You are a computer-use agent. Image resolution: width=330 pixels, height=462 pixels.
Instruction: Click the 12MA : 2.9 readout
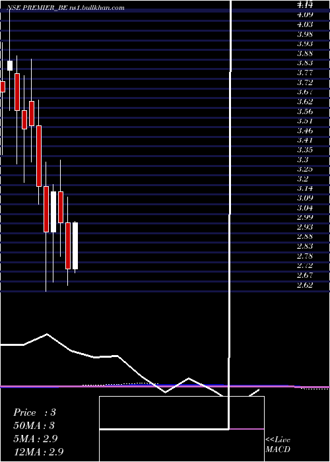38,452
